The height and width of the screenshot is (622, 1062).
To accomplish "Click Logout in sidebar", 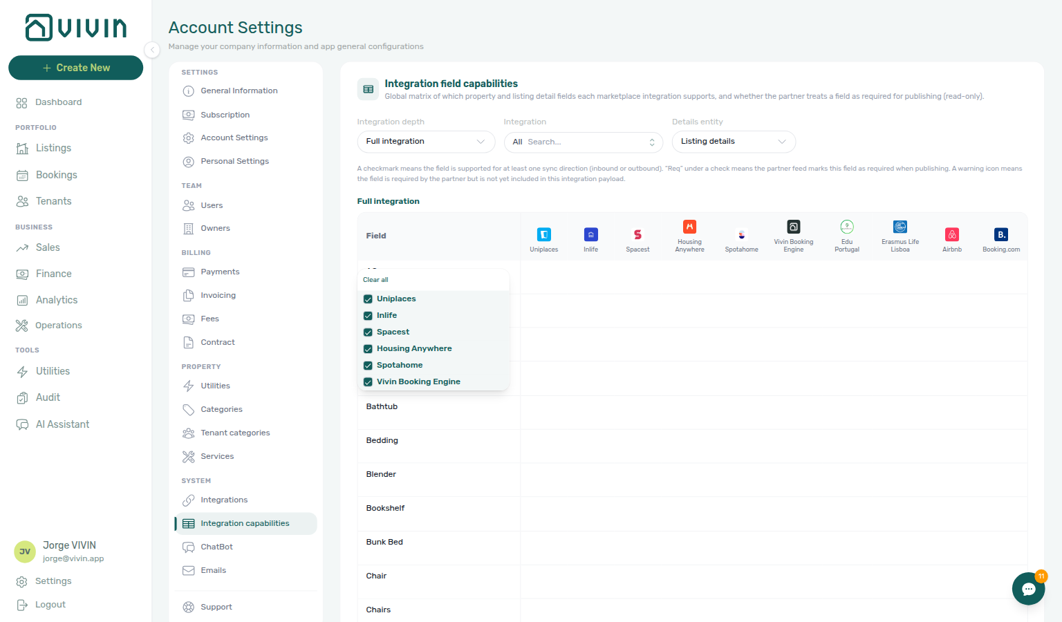I will click(50, 605).
